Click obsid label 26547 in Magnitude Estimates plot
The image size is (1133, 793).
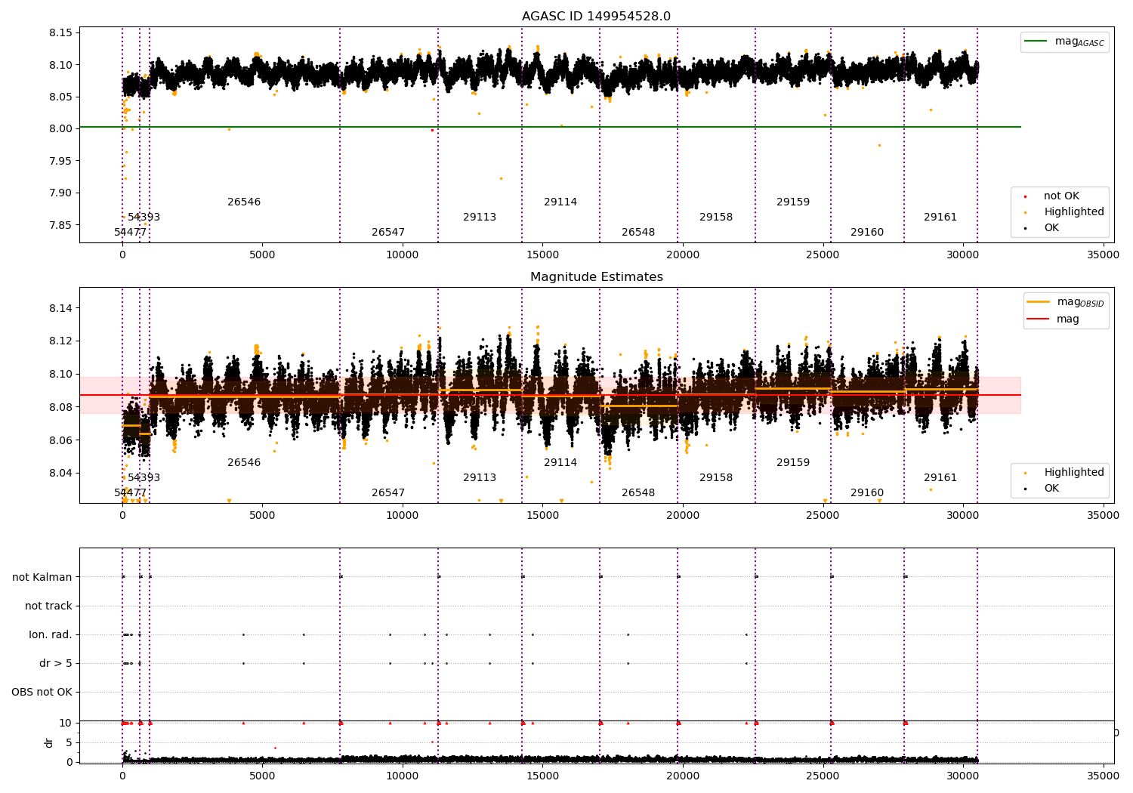(x=388, y=493)
